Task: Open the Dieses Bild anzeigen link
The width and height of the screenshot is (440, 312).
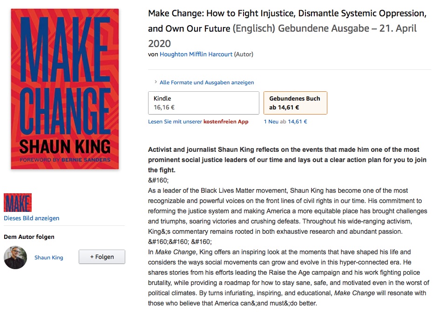Action: (32, 218)
